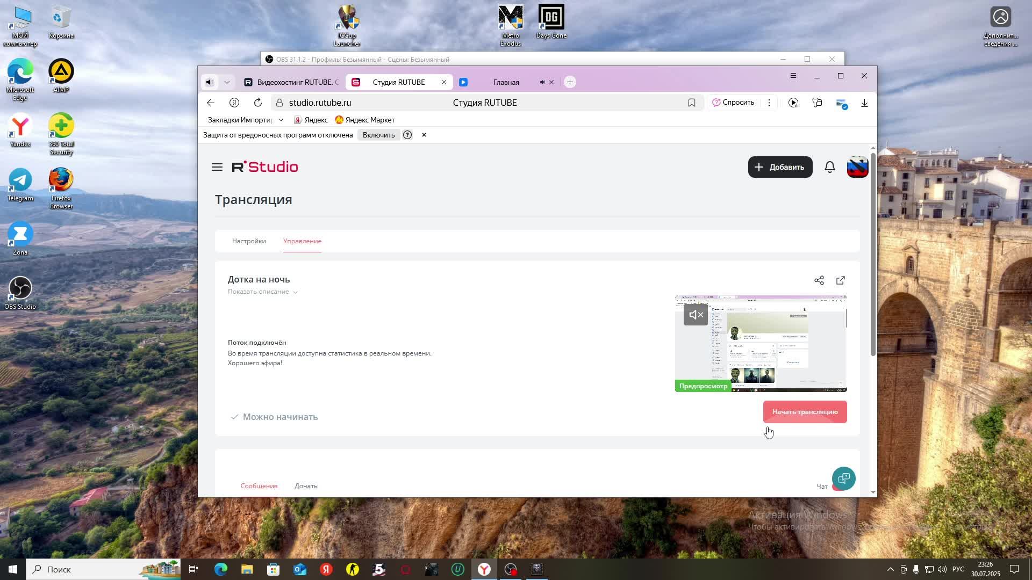The image size is (1032, 580).
Task: Unmute the stream preview sound
Action: (x=696, y=315)
